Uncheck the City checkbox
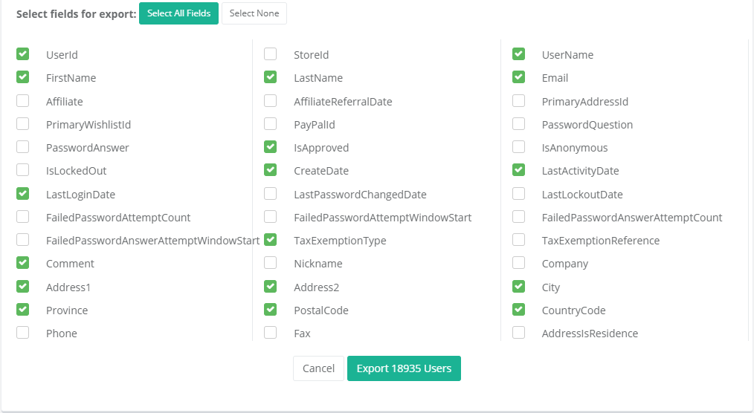754x413 pixels. point(519,287)
